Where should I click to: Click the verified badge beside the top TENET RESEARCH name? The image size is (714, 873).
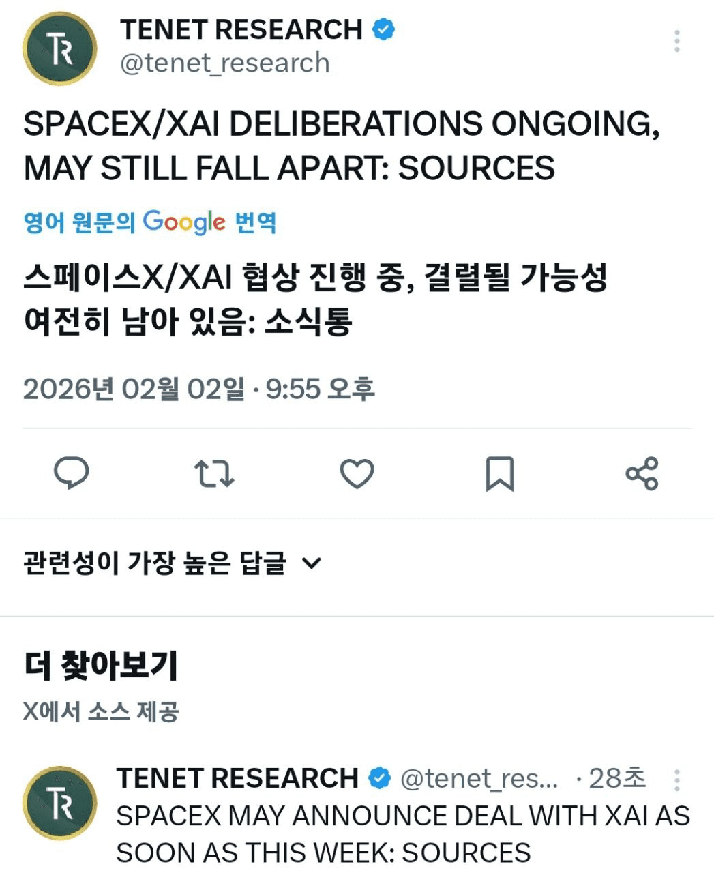tap(383, 29)
